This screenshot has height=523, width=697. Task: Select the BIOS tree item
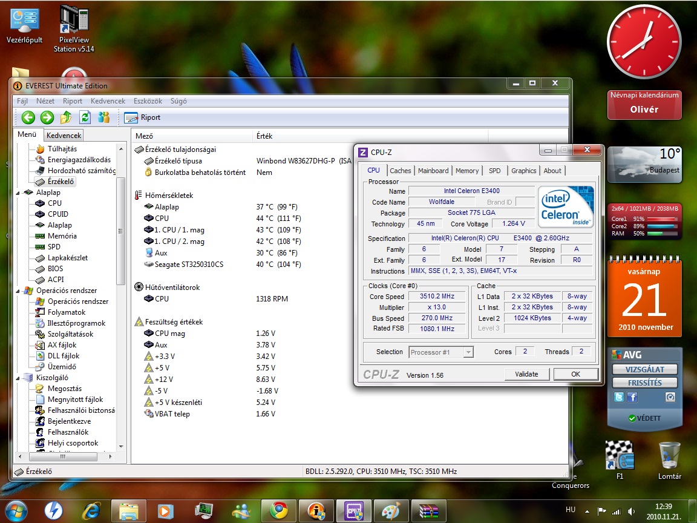[55, 268]
